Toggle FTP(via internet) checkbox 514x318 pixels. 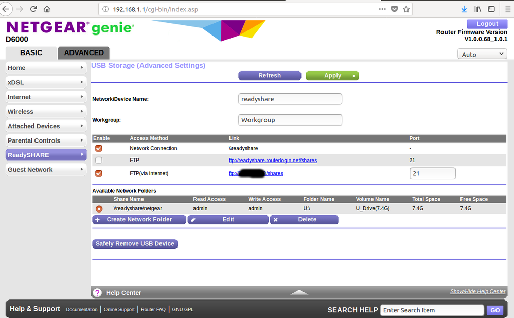[x=99, y=173]
